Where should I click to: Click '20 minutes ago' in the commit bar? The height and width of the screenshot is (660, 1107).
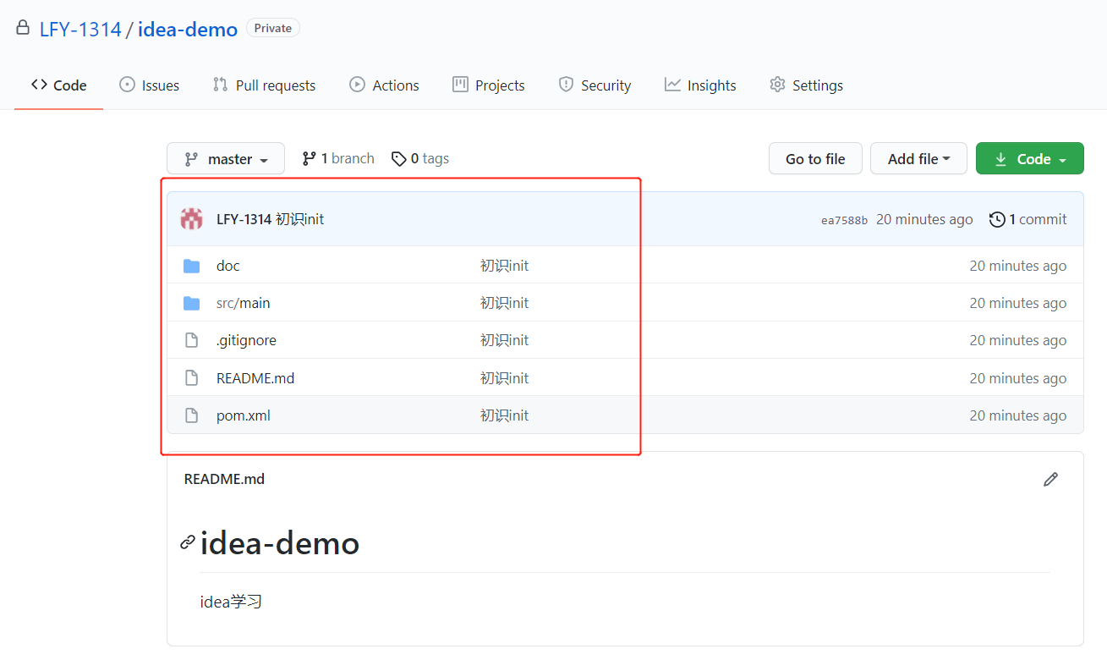(x=924, y=219)
